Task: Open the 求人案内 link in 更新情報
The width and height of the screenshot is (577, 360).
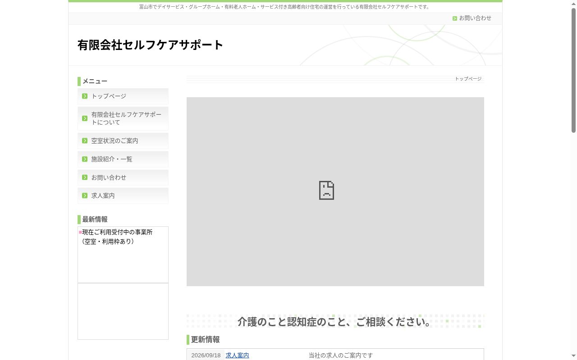Action: 237,355
